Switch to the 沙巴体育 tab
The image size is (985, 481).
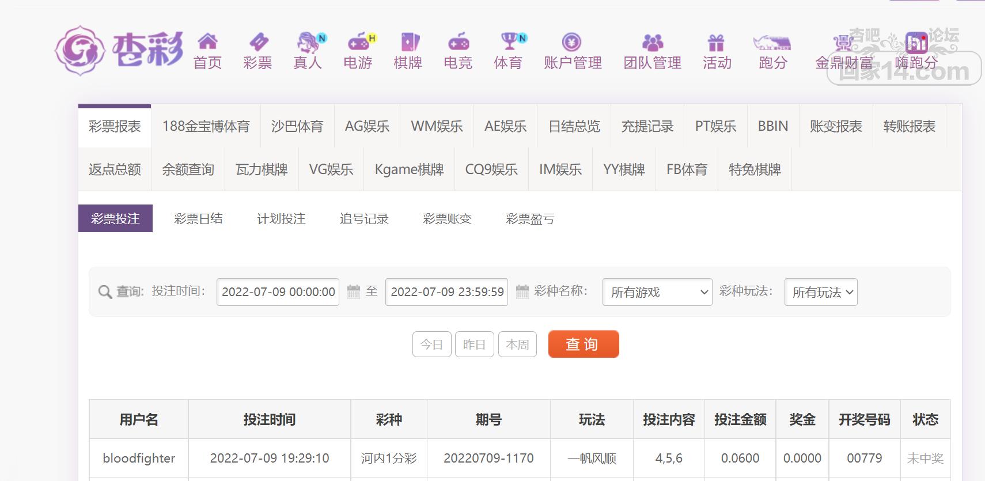click(297, 126)
